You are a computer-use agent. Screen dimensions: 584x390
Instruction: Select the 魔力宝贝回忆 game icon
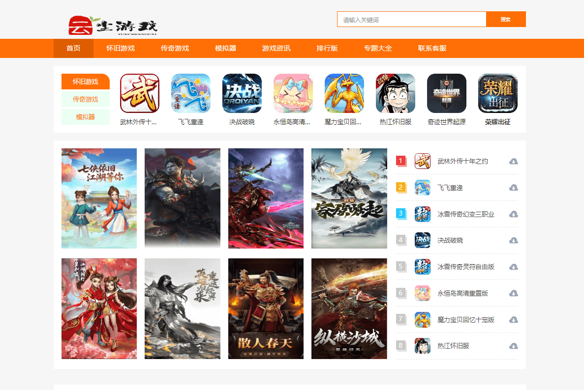(x=344, y=93)
